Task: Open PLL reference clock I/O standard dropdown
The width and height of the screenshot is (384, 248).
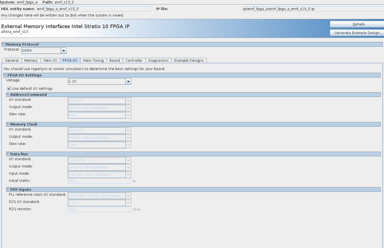Action: [100, 196]
